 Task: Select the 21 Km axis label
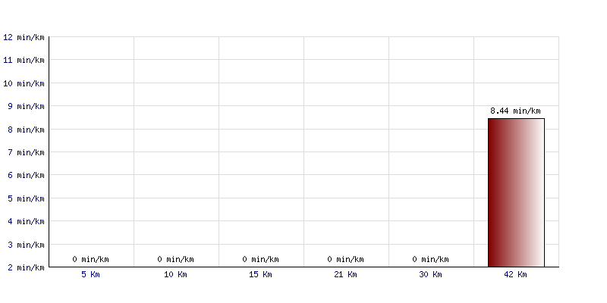(x=345, y=274)
